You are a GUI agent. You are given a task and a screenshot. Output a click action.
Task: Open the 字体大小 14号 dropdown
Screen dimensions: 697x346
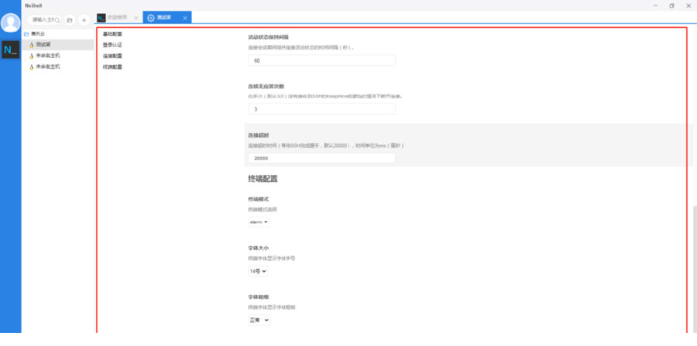point(258,272)
